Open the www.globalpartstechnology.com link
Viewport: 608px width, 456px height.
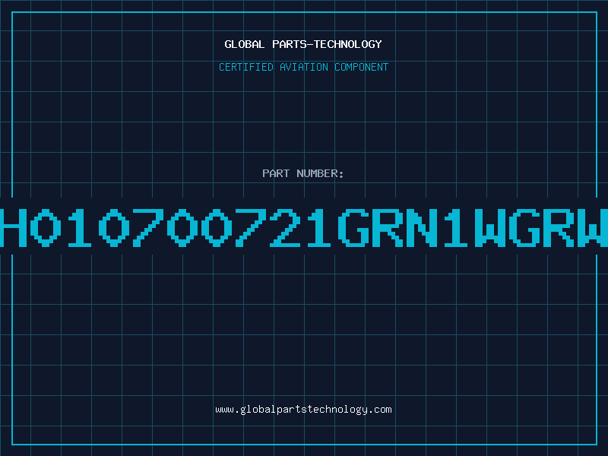pyautogui.click(x=303, y=410)
